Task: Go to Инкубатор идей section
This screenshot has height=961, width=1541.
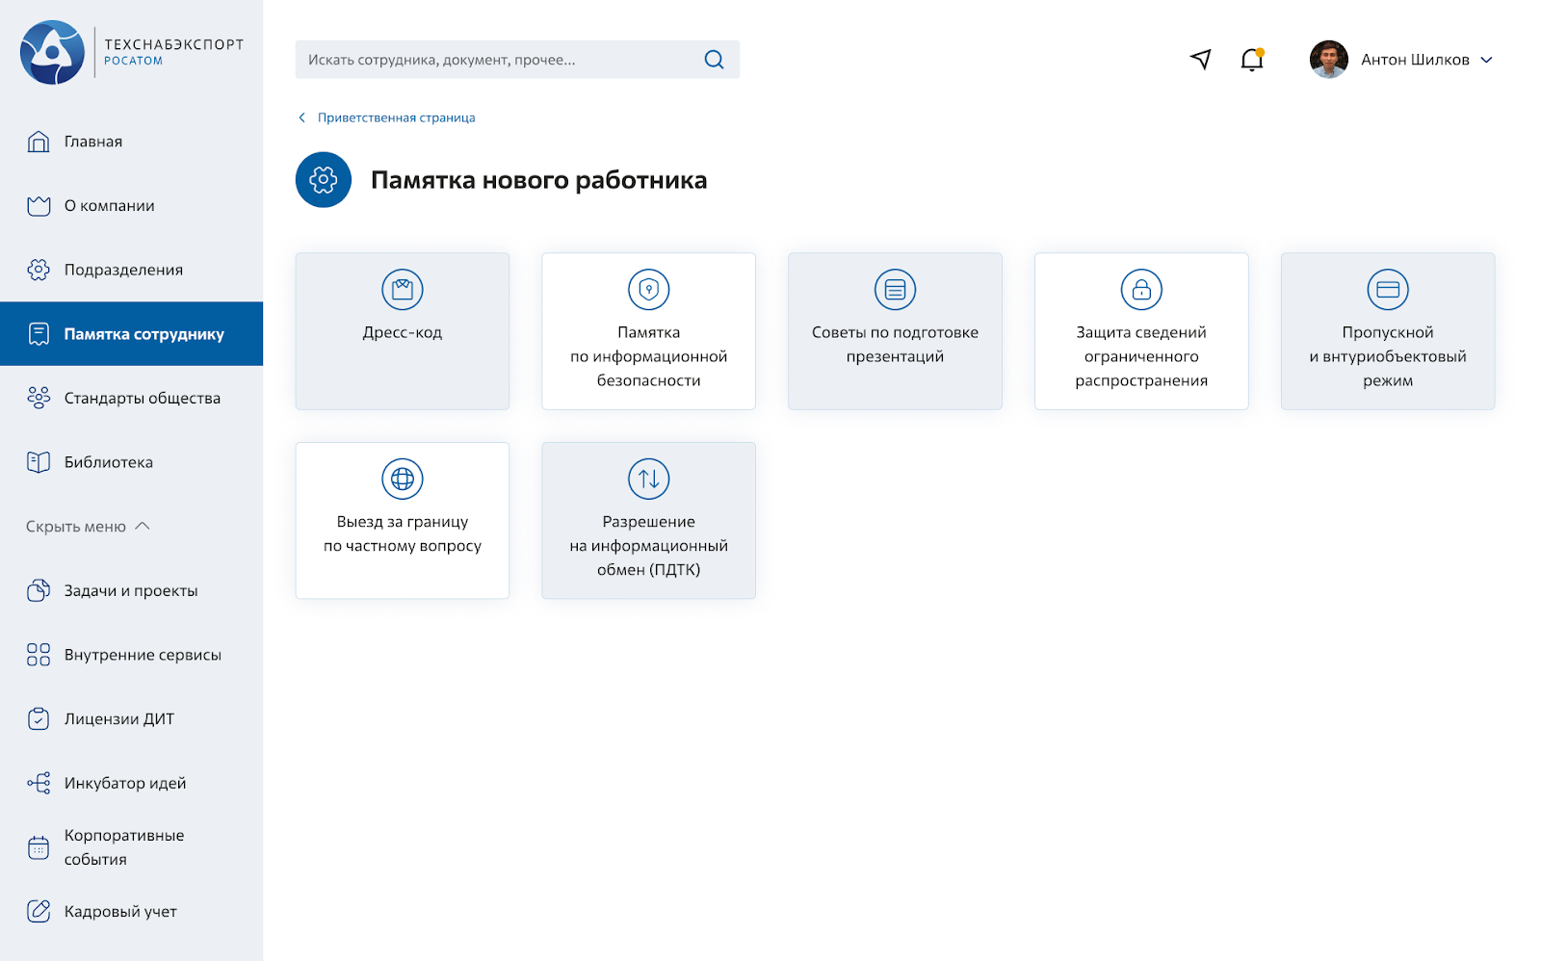Action: click(124, 783)
